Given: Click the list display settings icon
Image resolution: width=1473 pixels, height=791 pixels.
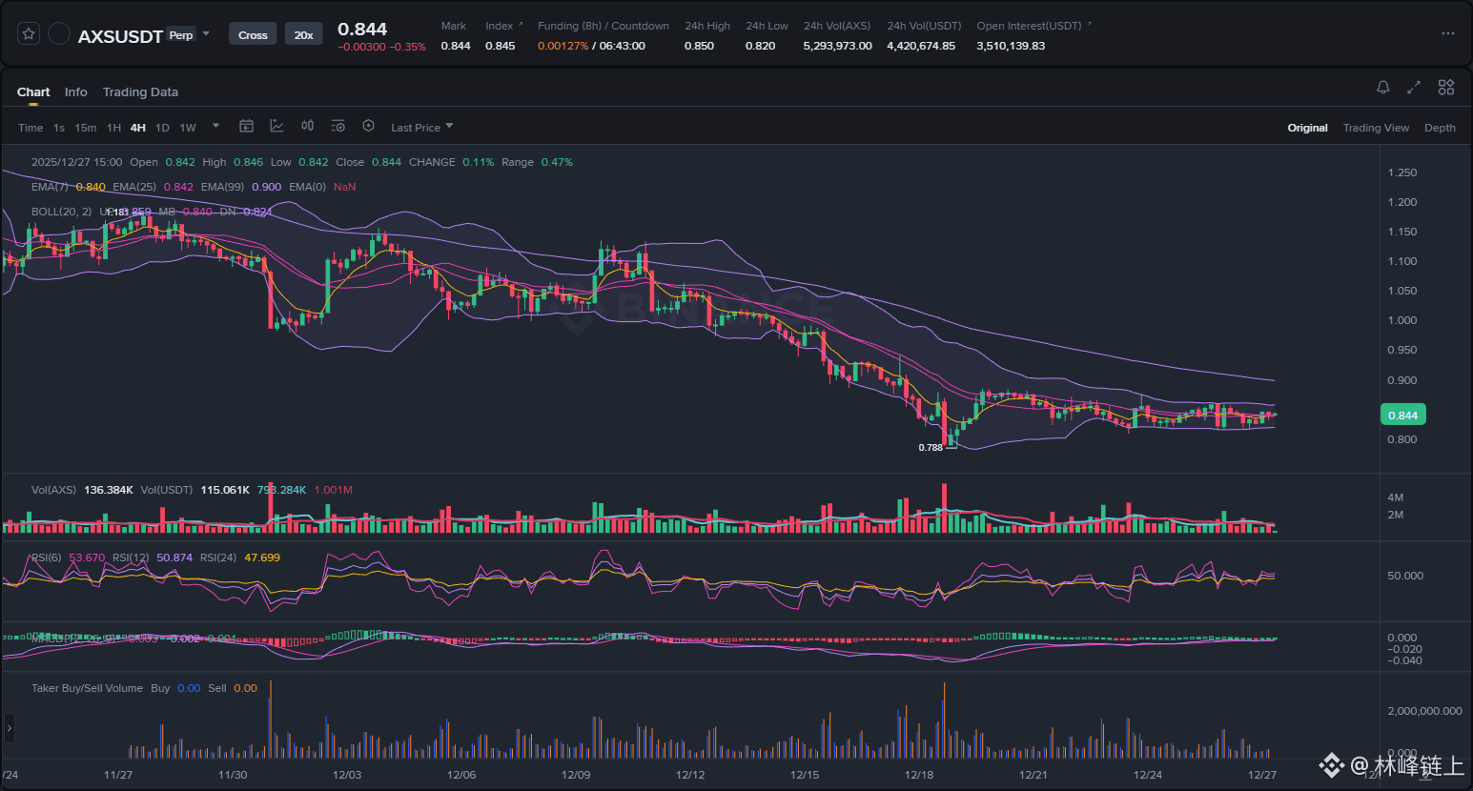Looking at the screenshot, I should pyautogui.click(x=338, y=126).
